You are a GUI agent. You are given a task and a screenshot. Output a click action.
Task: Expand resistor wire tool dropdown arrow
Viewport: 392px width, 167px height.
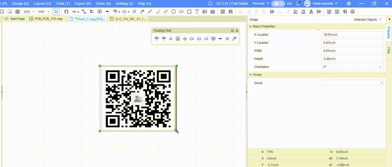(78, 12)
